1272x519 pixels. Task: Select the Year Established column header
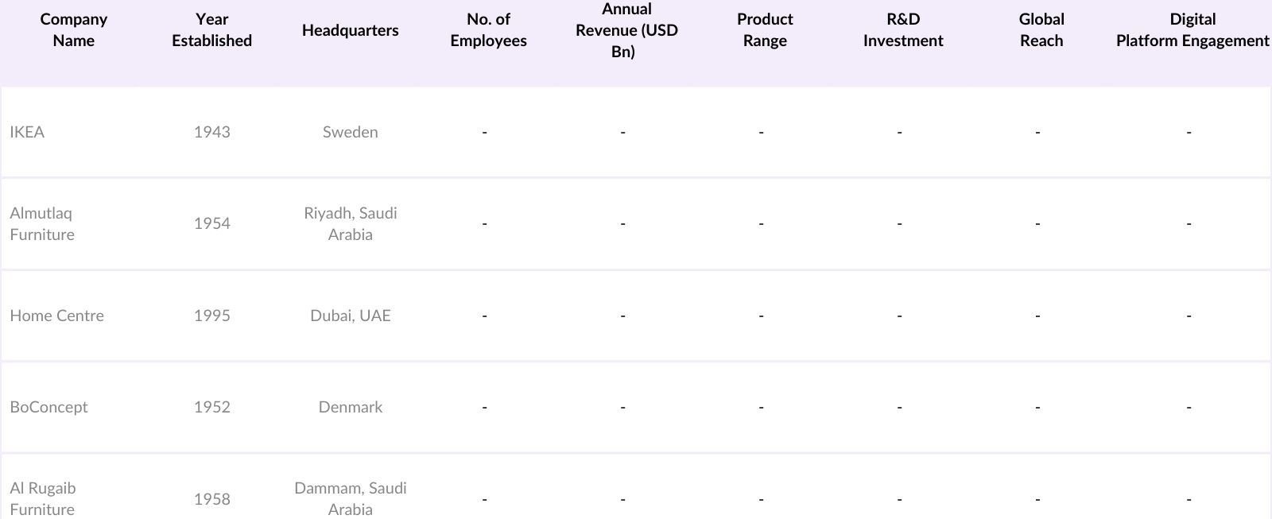(x=211, y=30)
